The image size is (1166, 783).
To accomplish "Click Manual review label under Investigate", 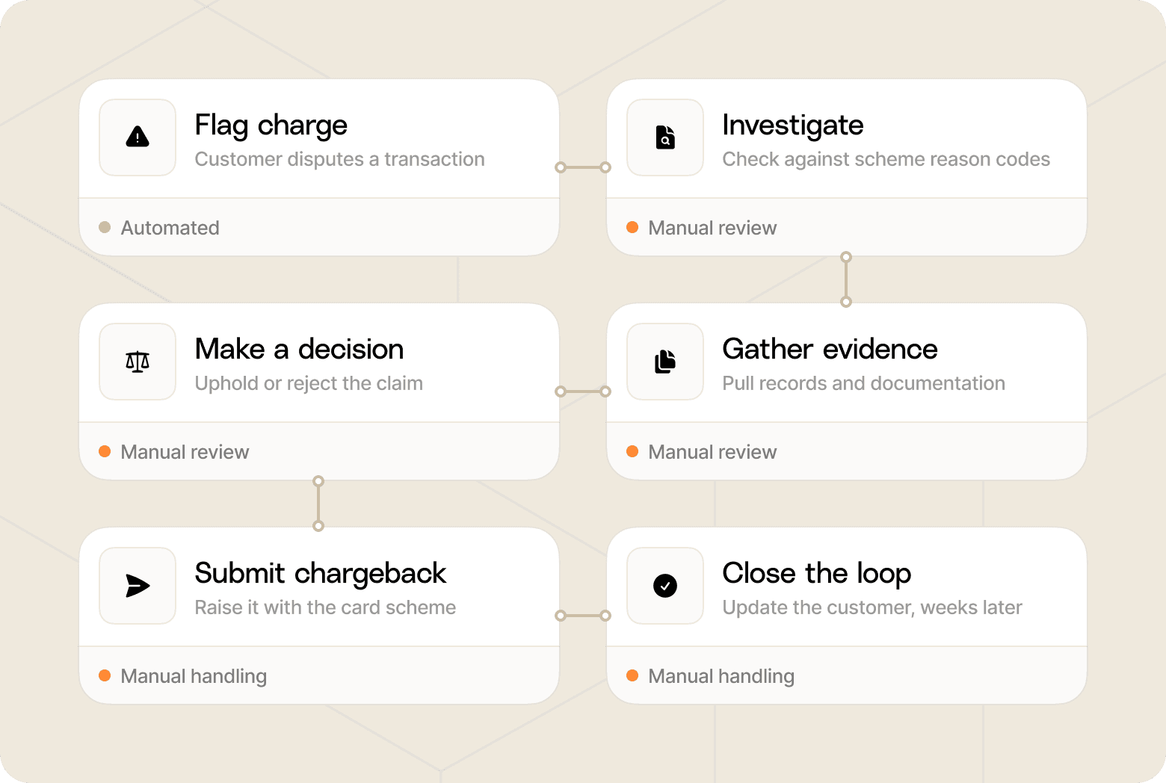I will coord(712,228).
